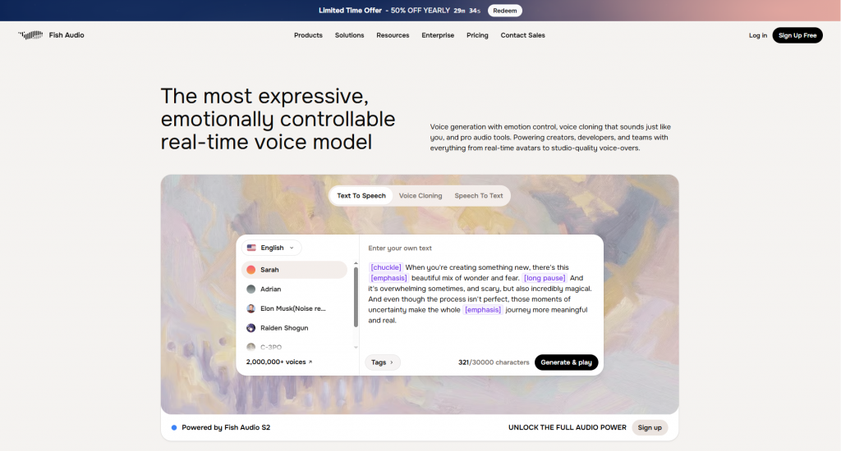Click the Enter your own text label
Viewport: 841px width, 451px height.
coord(400,248)
